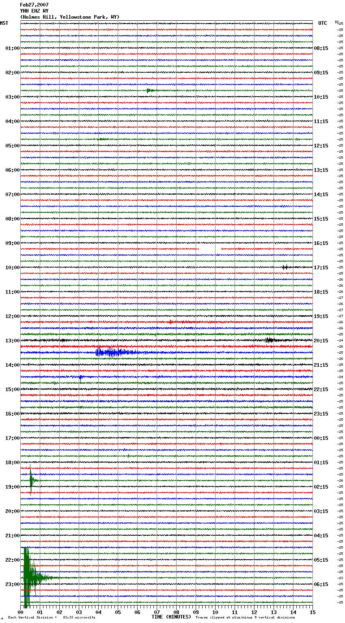The height and width of the screenshot is (623, 345).
Task: Click the 12 minute tick on bottom axis
Action: tap(254, 612)
